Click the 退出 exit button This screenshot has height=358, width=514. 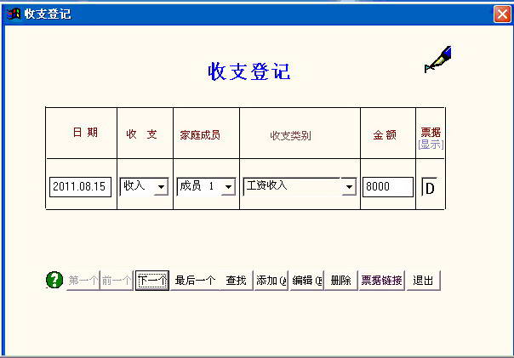(423, 281)
